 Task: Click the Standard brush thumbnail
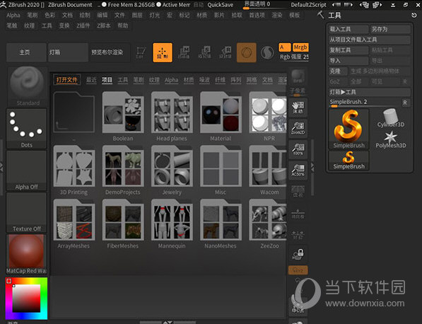point(26,87)
